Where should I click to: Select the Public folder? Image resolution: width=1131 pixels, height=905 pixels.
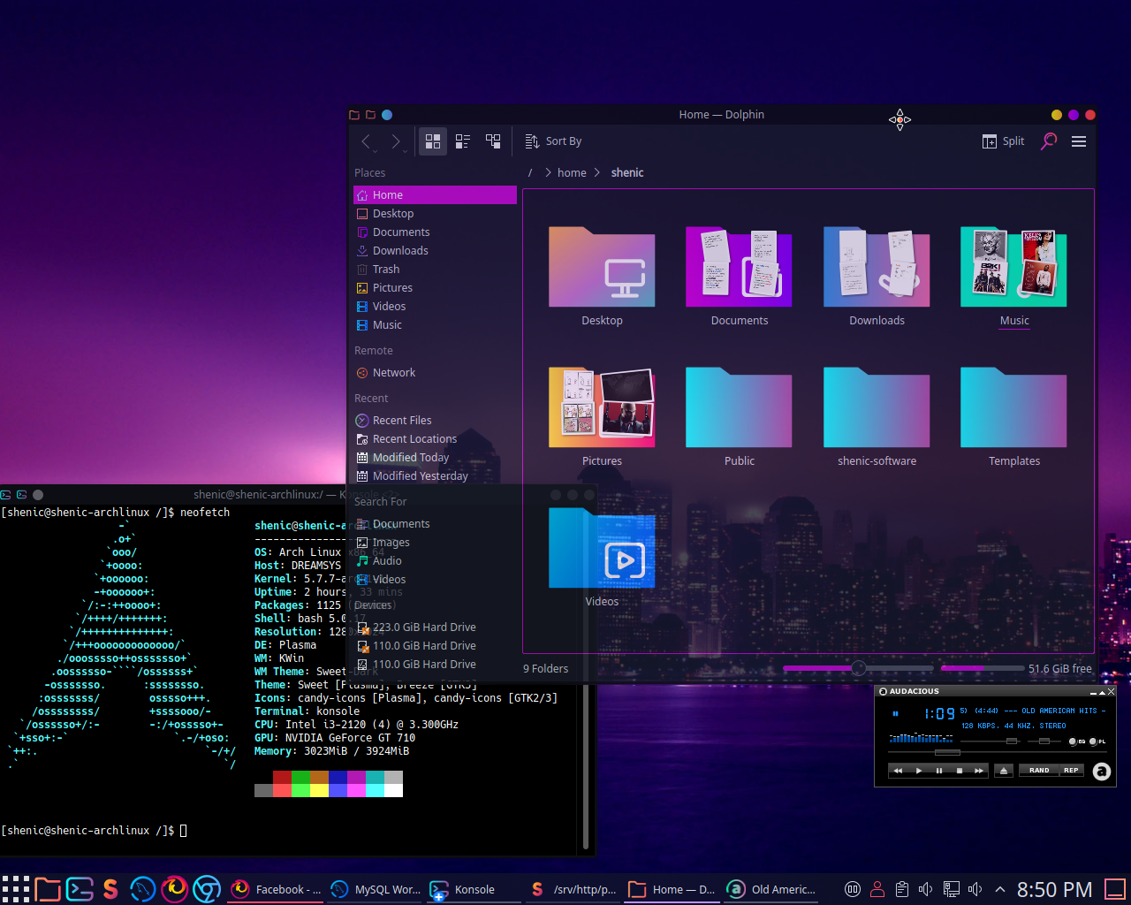coord(739,407)
